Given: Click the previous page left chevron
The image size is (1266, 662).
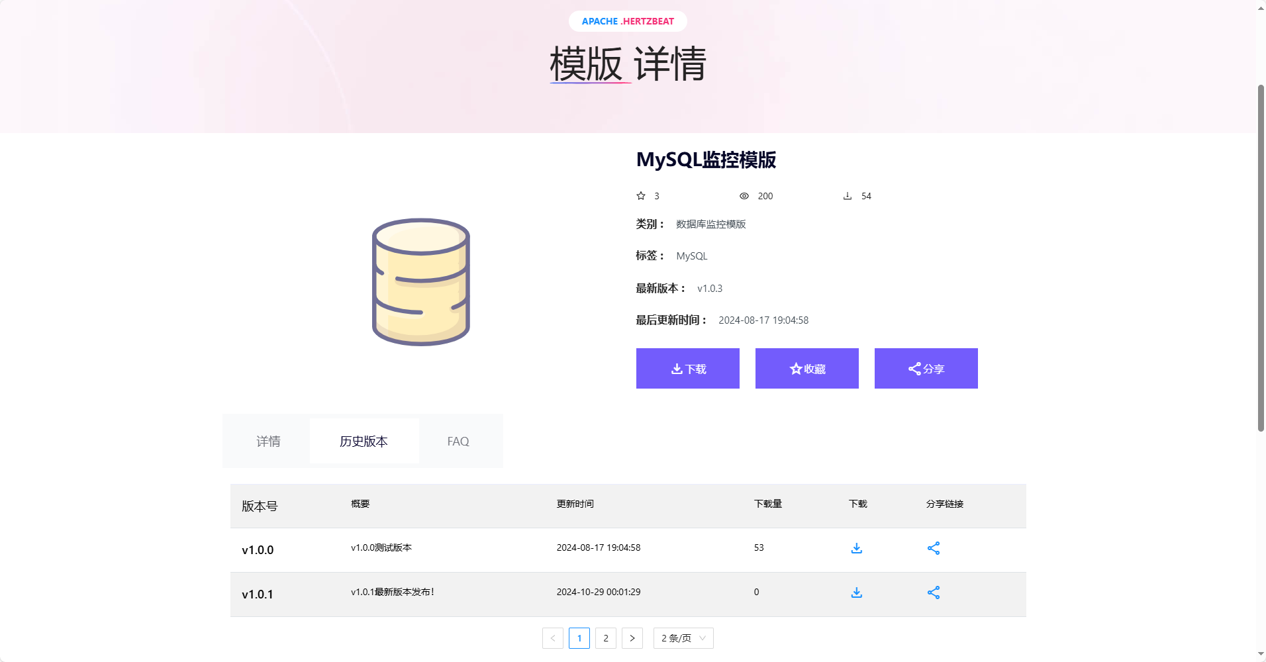Looking at the screenshot, I should point(553,638).
